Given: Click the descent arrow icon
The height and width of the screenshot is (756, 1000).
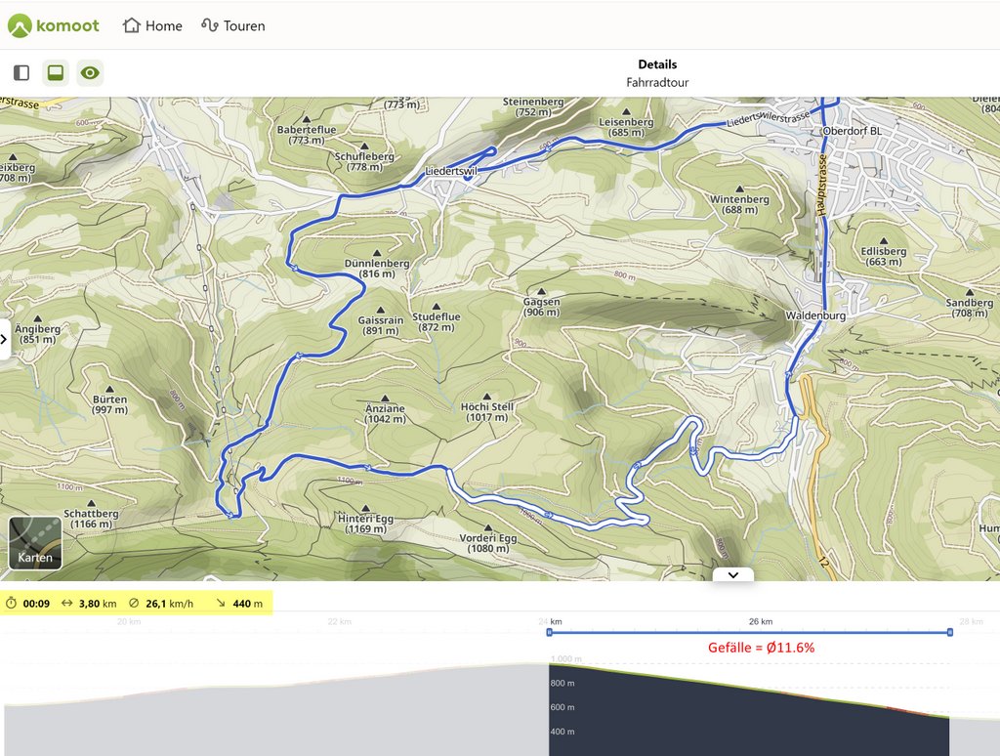Looking at the screenshot, I should pos(221,603).
